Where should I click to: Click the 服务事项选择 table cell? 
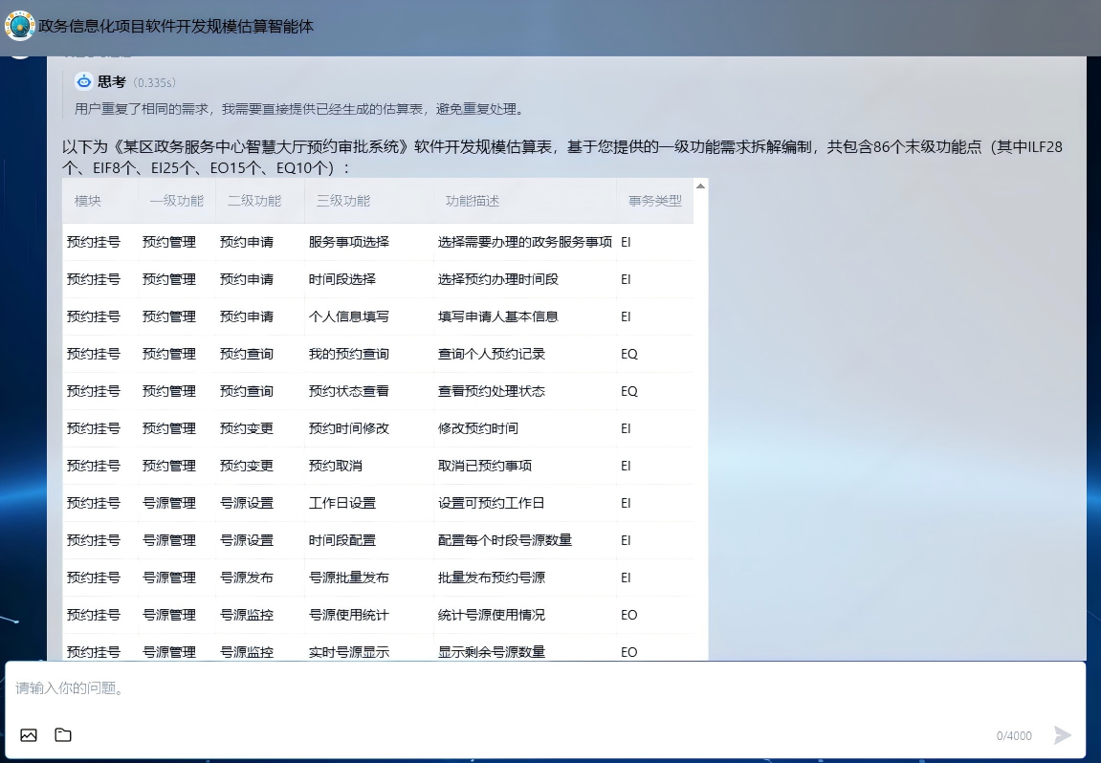[x=349, y=243]
